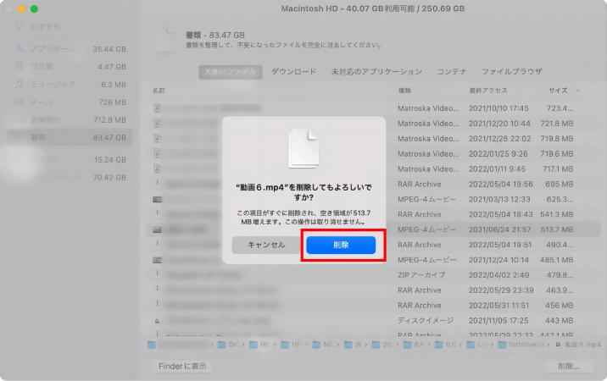This screenshot has width=607, height=381.
Task: Click the mail icon beside 726 MB
Action: [x=19, y=102]
